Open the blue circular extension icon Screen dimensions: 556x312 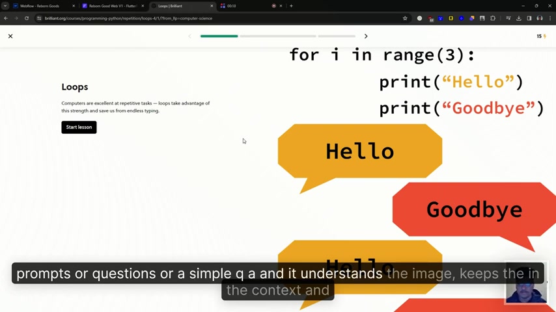(x=461, y=18)
